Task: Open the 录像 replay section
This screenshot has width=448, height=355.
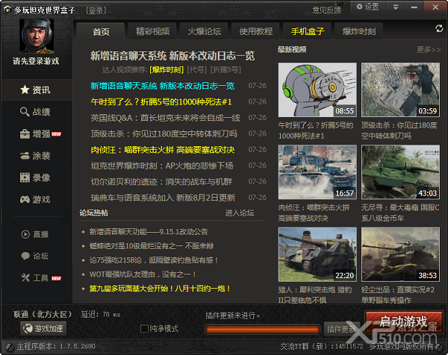Action: 36,177
